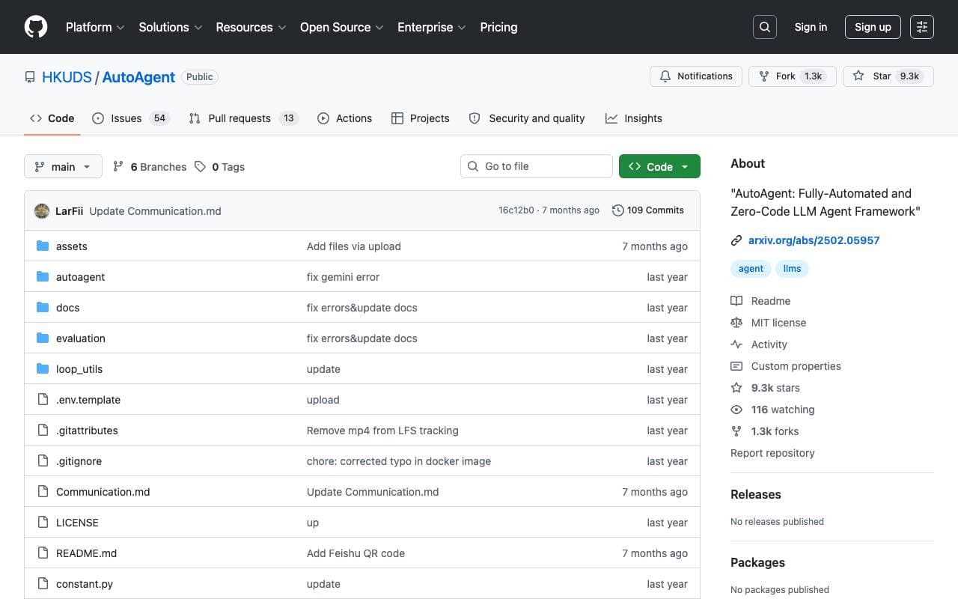Click the .env.template file icon
Viewport: 958px width, 599px height.
[x=43, y=400]
